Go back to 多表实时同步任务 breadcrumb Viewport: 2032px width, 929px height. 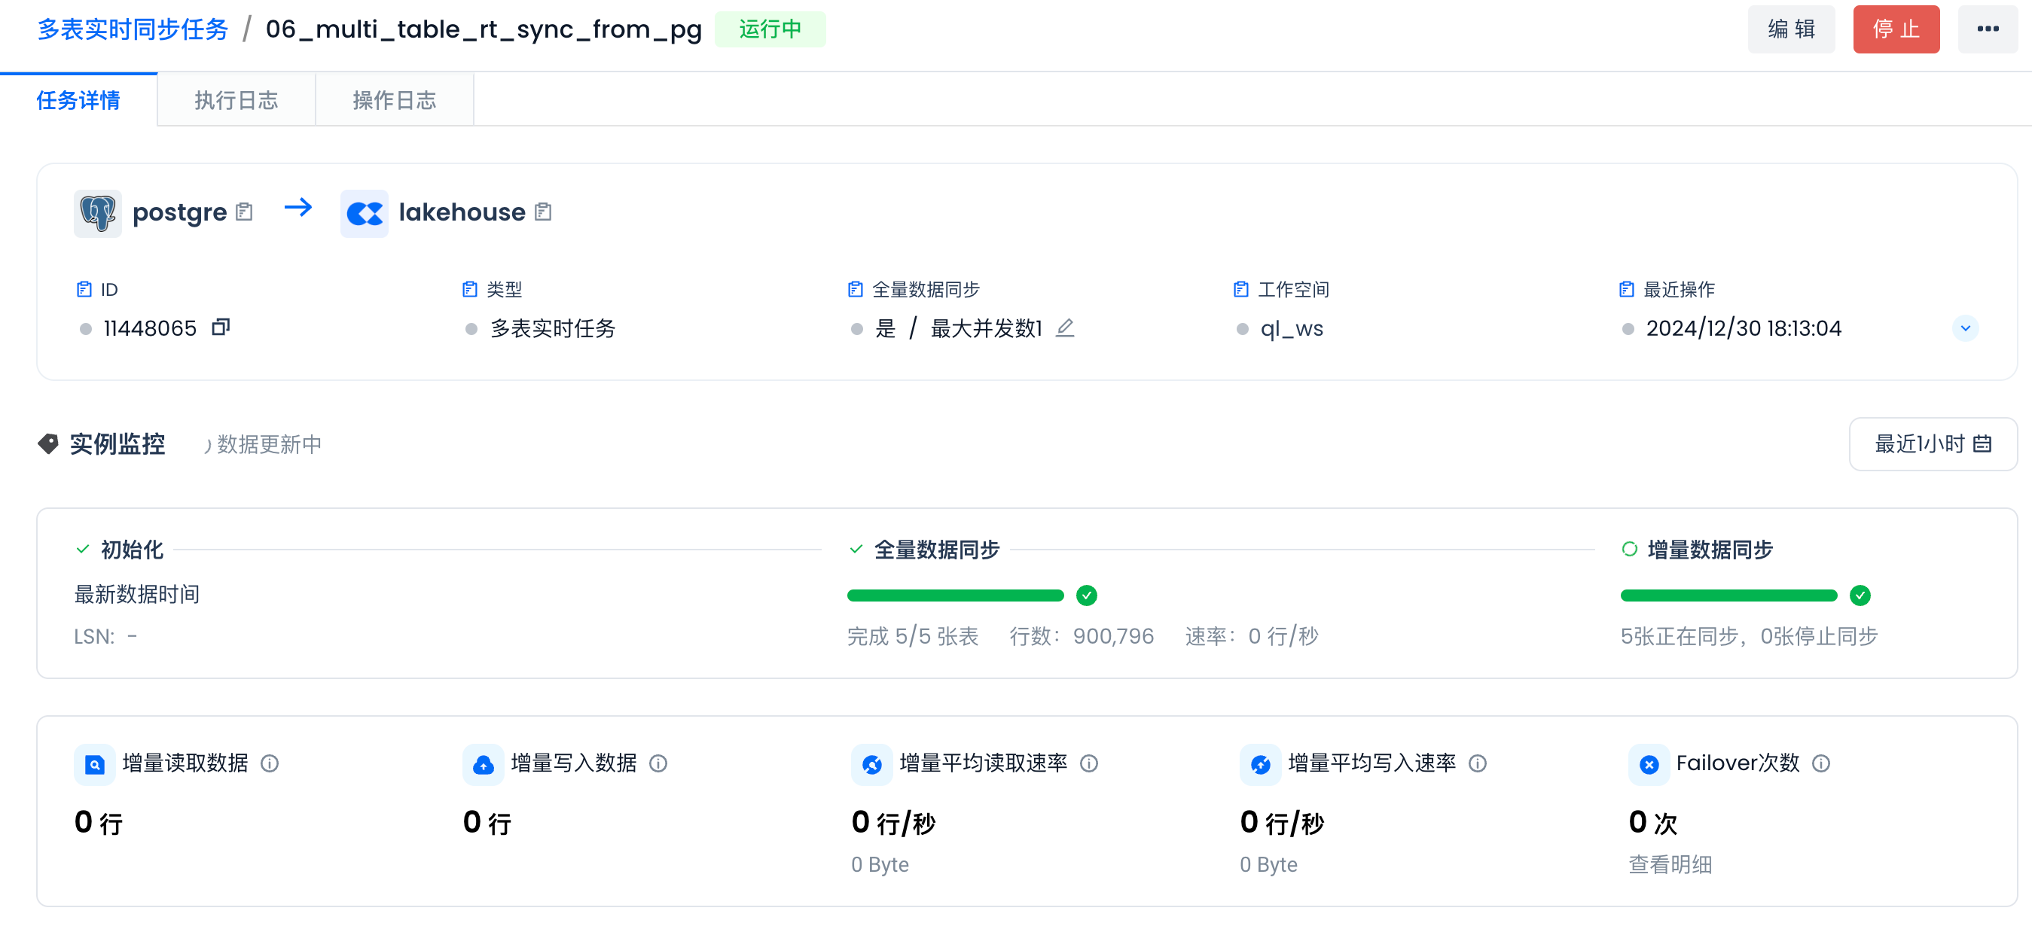point(133,29)
